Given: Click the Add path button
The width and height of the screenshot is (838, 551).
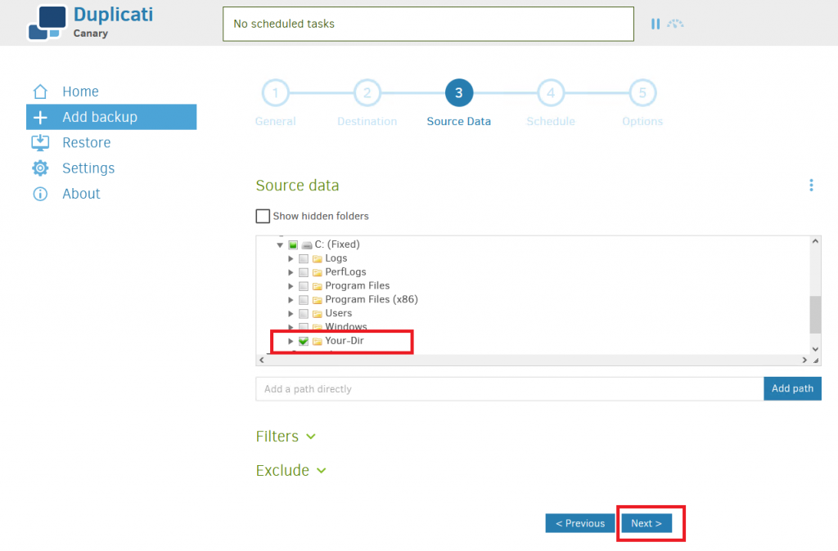Looking at the screenshot, I should 792,388.
